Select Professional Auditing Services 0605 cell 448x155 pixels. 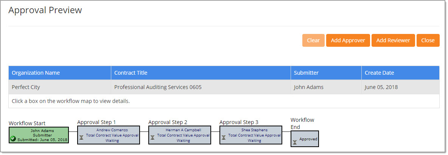[x=201, y=87]
